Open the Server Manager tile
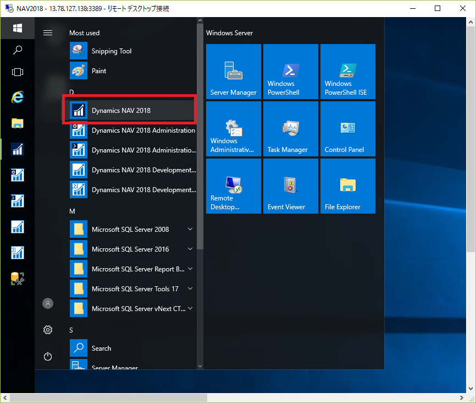The height and width of the screenshot is (403, 476). pos(234,72)
